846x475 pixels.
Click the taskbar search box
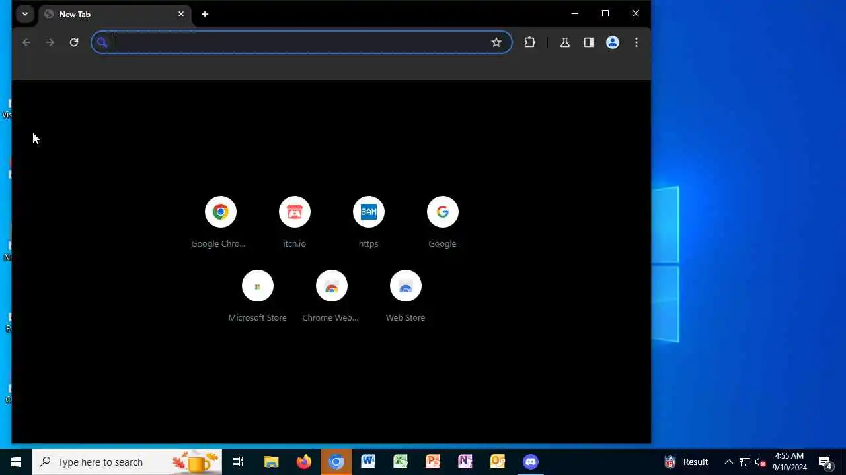pos(127,462)
